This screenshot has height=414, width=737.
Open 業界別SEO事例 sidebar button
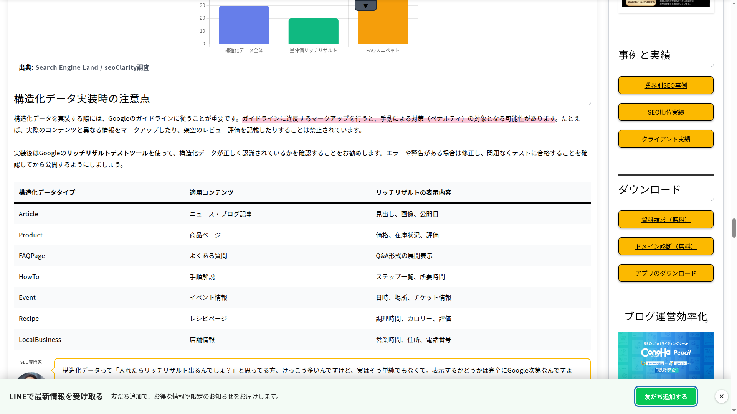click(666, 85)
